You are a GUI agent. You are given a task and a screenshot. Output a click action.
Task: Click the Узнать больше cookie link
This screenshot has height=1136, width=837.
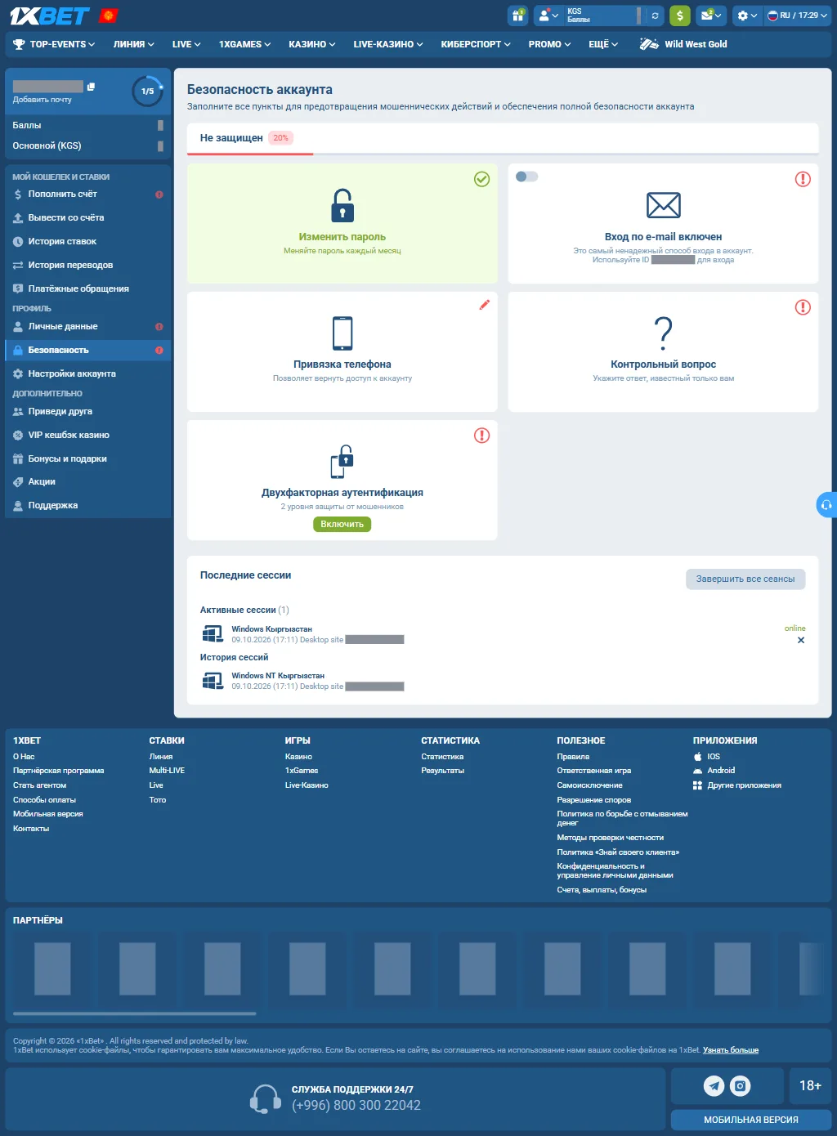pos(731,1050)
